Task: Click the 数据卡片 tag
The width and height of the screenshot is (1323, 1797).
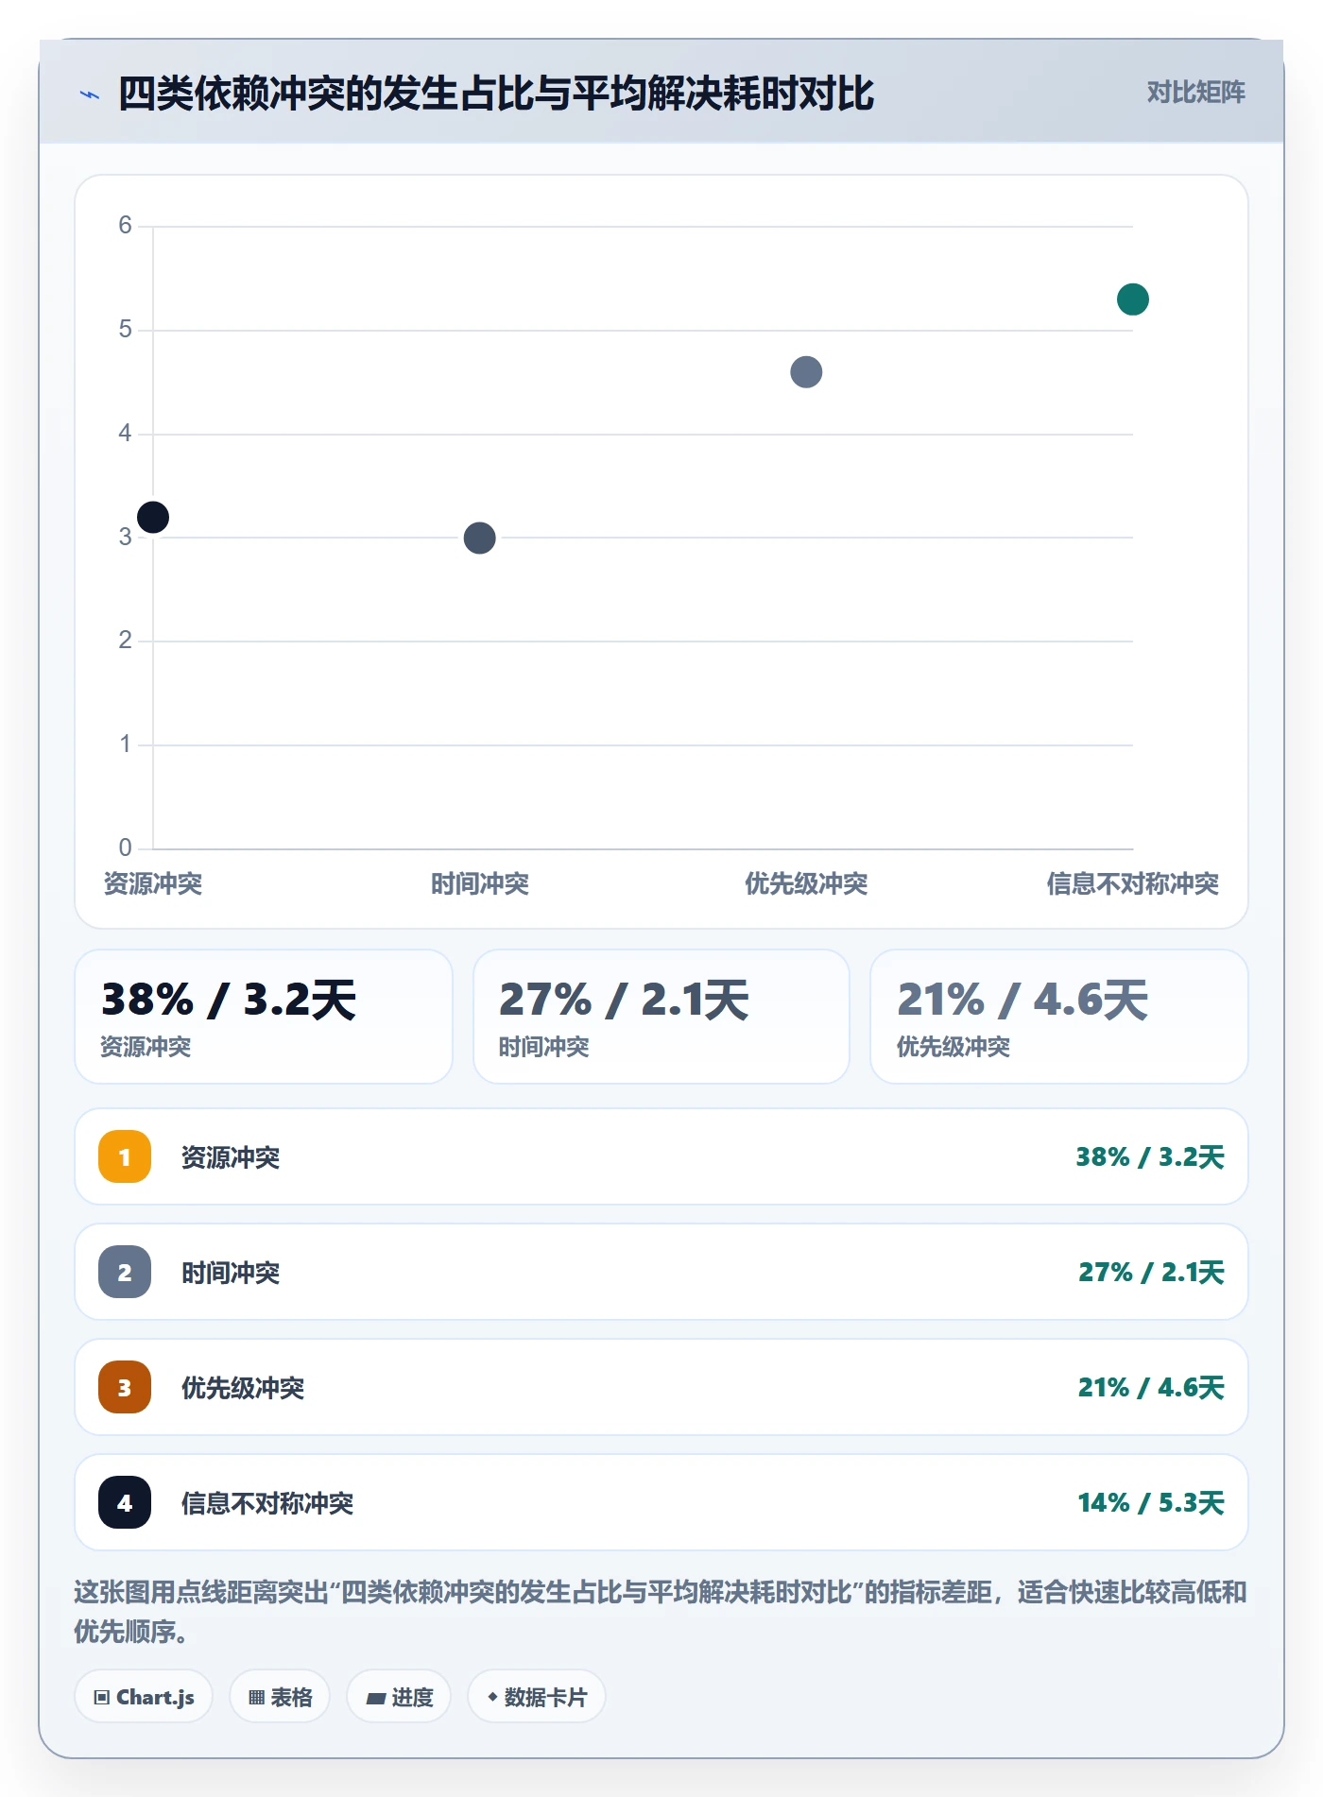Action: click(x=537, y=1697)
